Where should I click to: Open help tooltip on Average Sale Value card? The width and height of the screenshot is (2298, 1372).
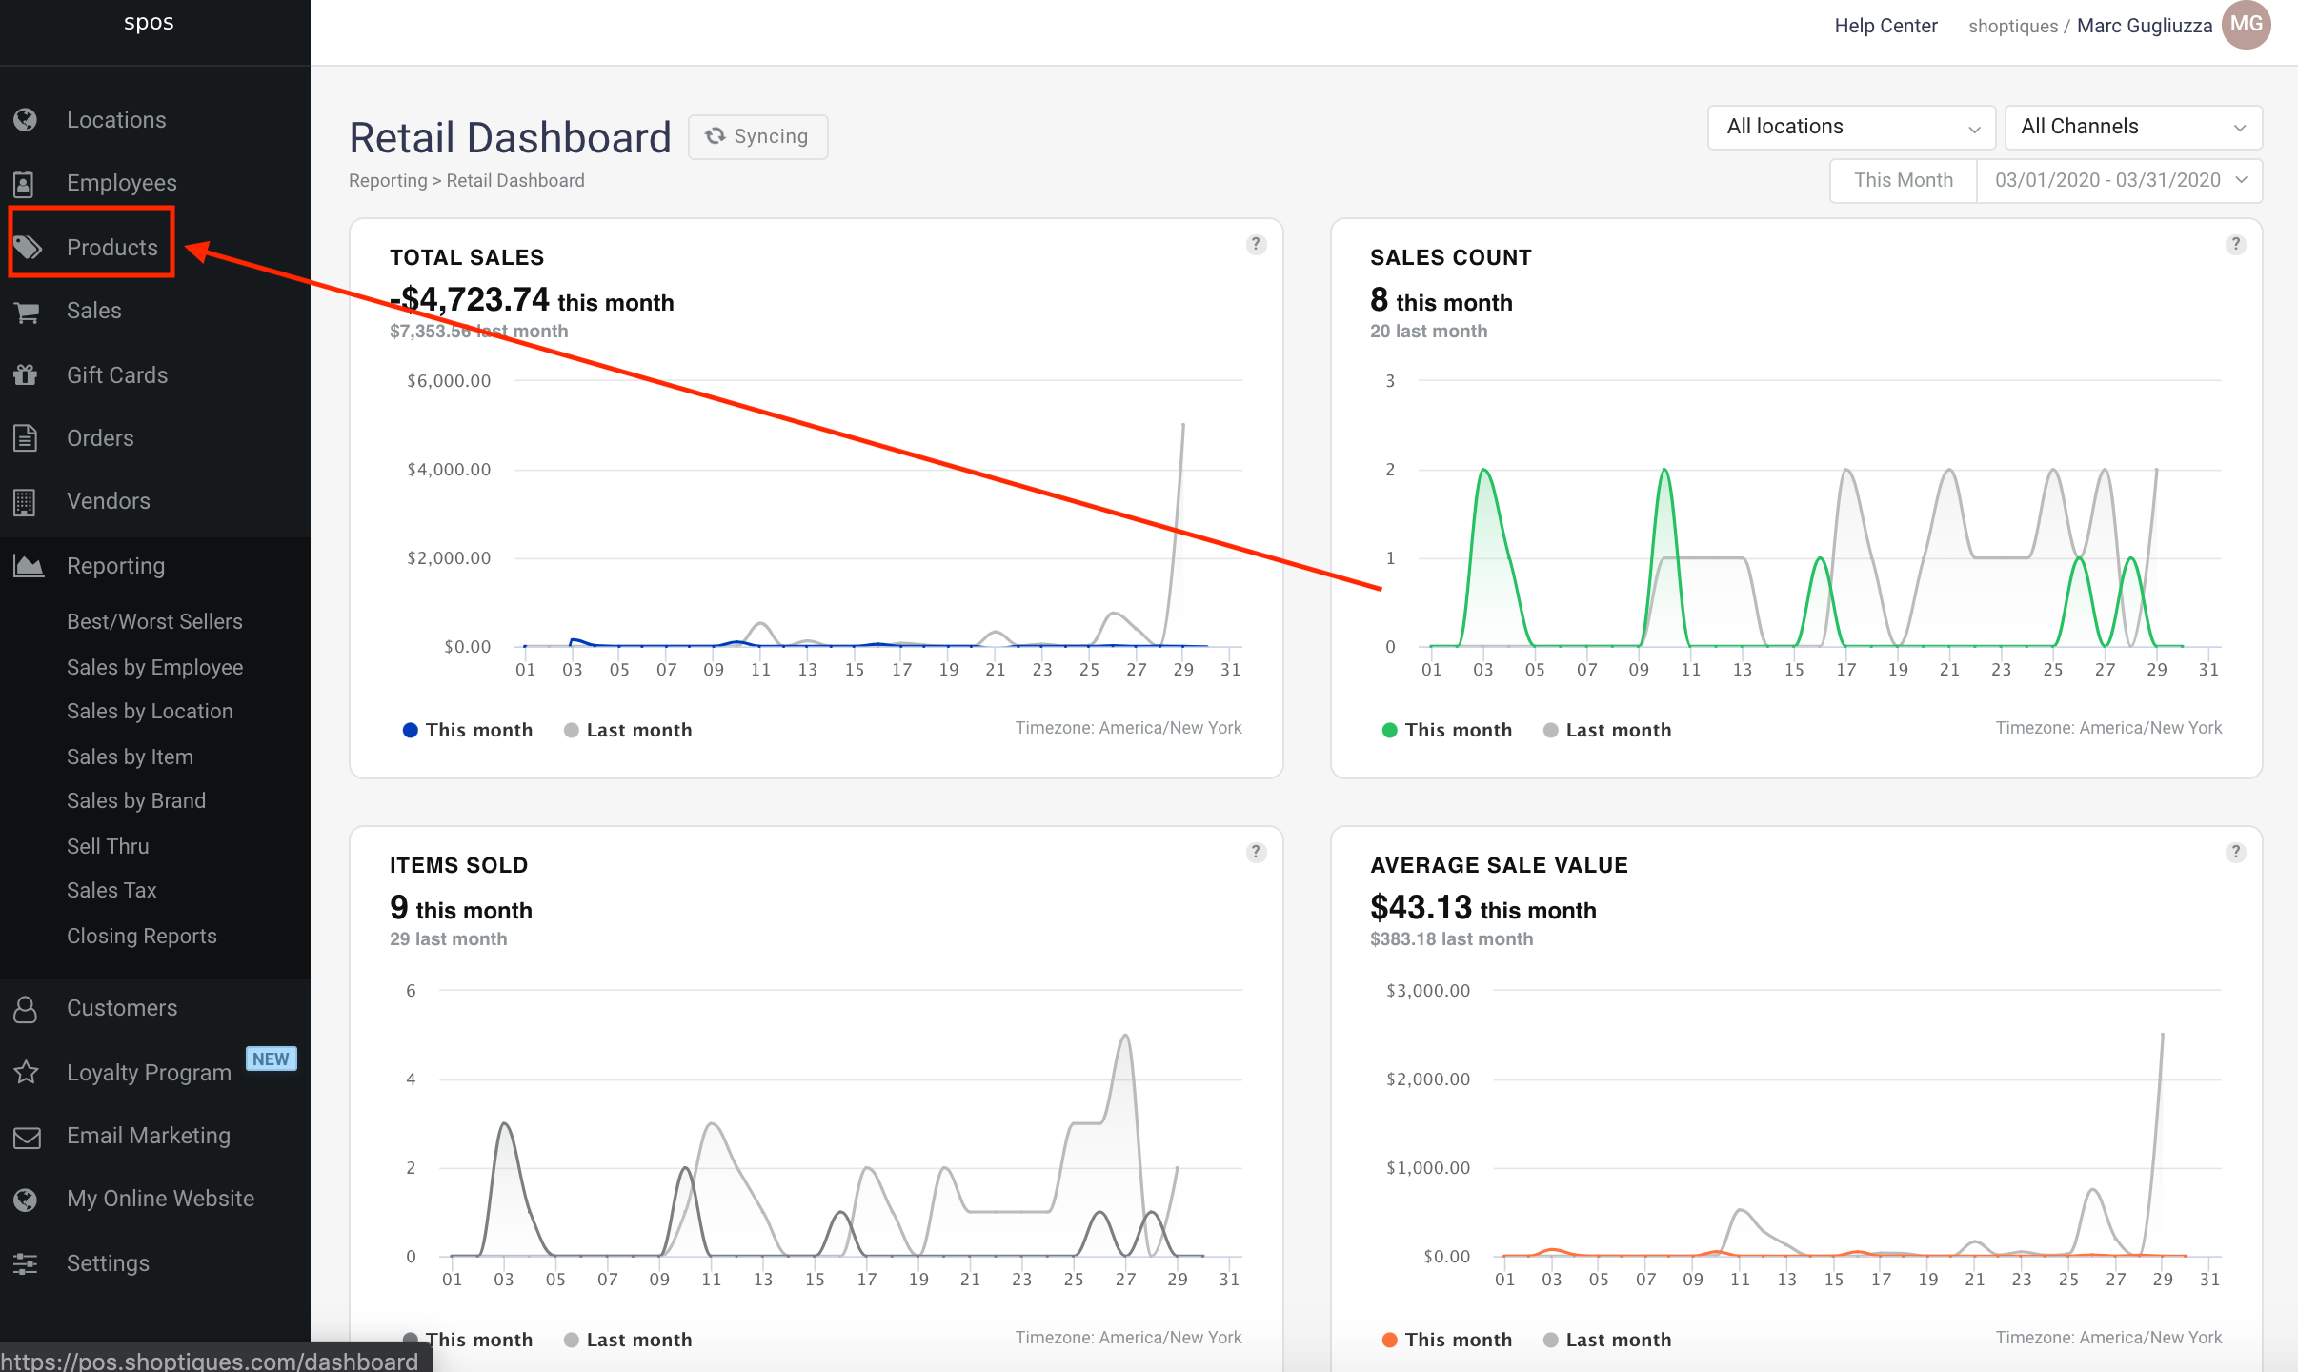(x=2235, y=853)
